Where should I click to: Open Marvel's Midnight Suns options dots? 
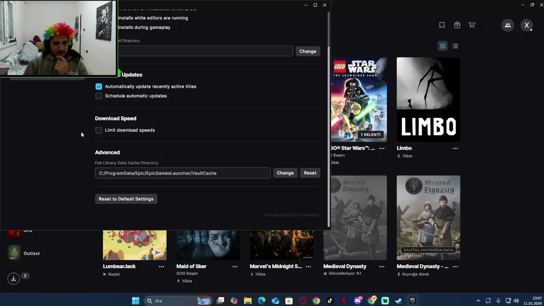click(x=309, y=266)
